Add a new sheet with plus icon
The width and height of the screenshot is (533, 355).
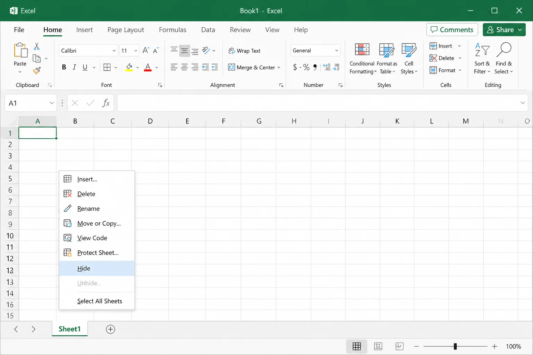point(110,329)
